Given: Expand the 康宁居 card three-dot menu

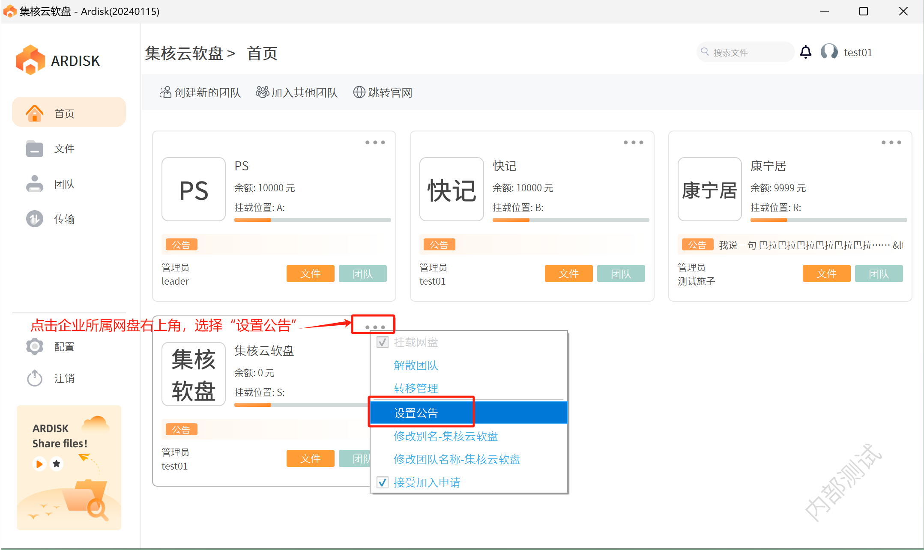Looking at the screenshot, I should tap(891, 143).
